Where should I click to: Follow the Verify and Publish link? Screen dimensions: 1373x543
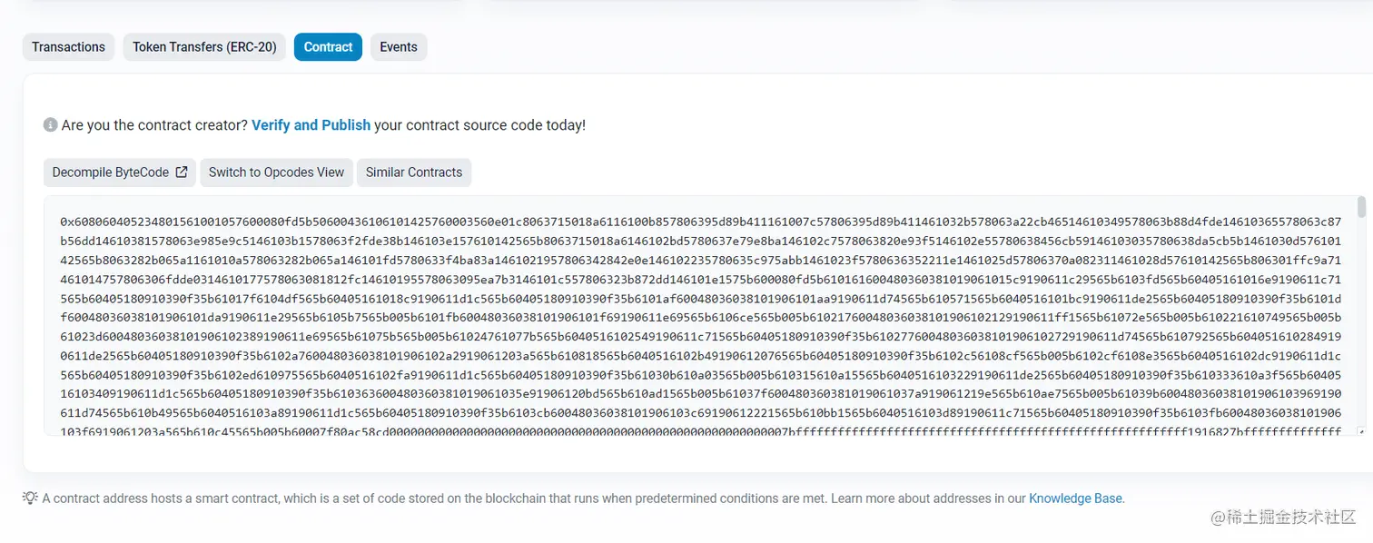[x=311, y=125]
